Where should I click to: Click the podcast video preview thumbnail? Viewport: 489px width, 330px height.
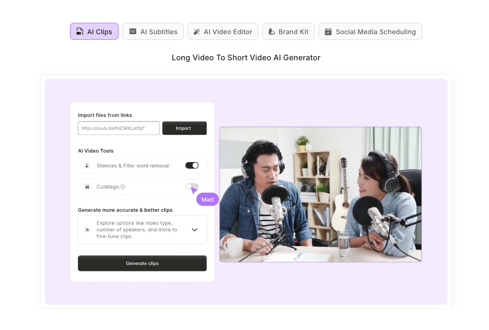[320, 194]
